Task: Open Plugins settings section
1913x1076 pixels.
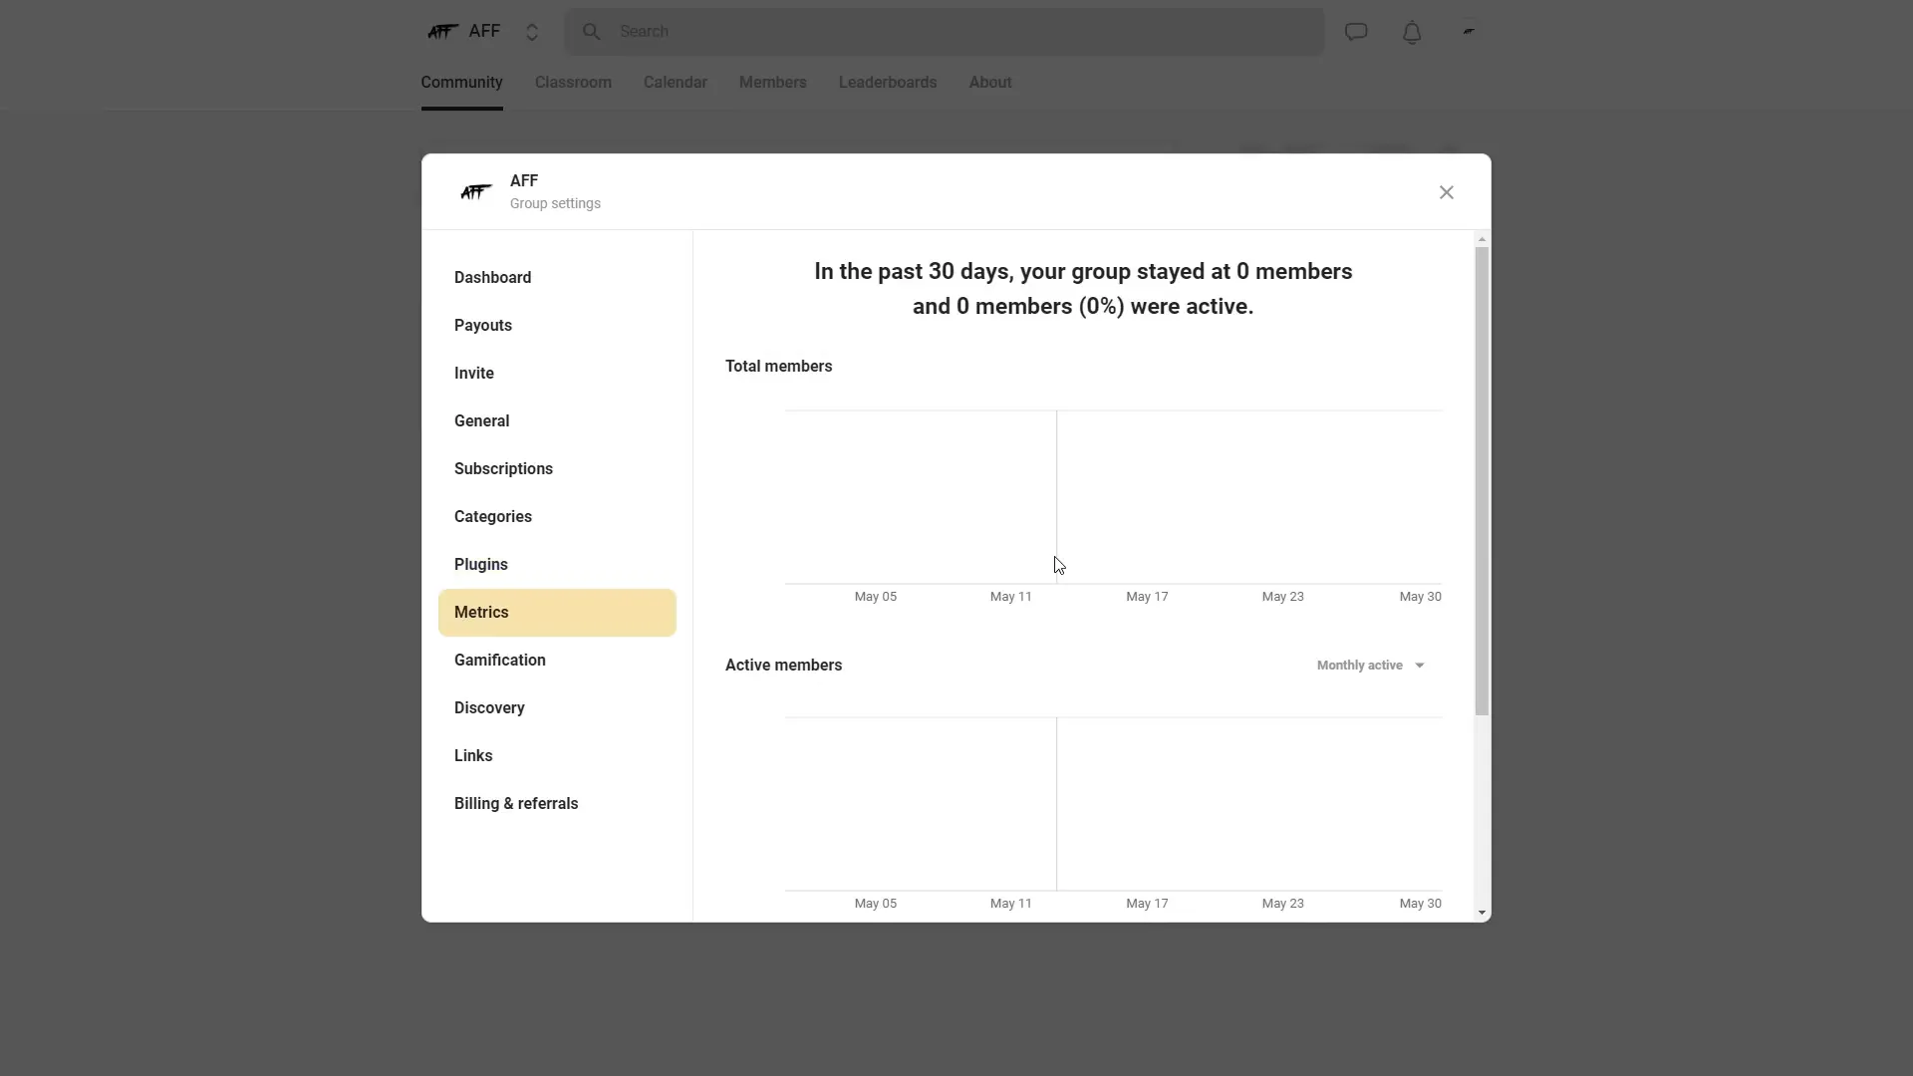Action: click(x=557, y=565)
